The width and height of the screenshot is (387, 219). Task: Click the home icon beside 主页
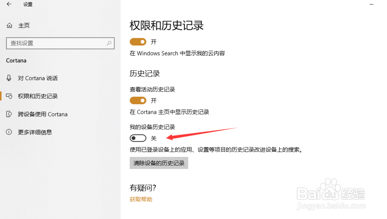(x=9, y=25)
